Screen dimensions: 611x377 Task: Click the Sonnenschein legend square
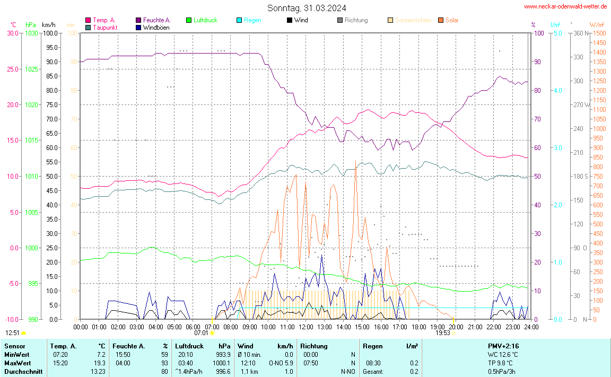tap(390, 20)
